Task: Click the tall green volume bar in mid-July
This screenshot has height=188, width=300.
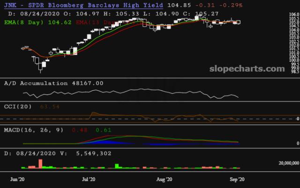Action: pos(117,166)
